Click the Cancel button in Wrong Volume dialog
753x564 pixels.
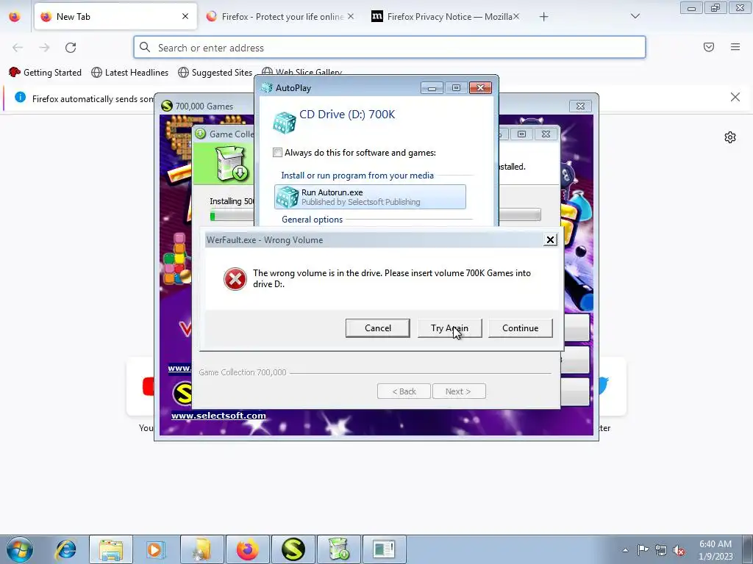click(377, 328)
